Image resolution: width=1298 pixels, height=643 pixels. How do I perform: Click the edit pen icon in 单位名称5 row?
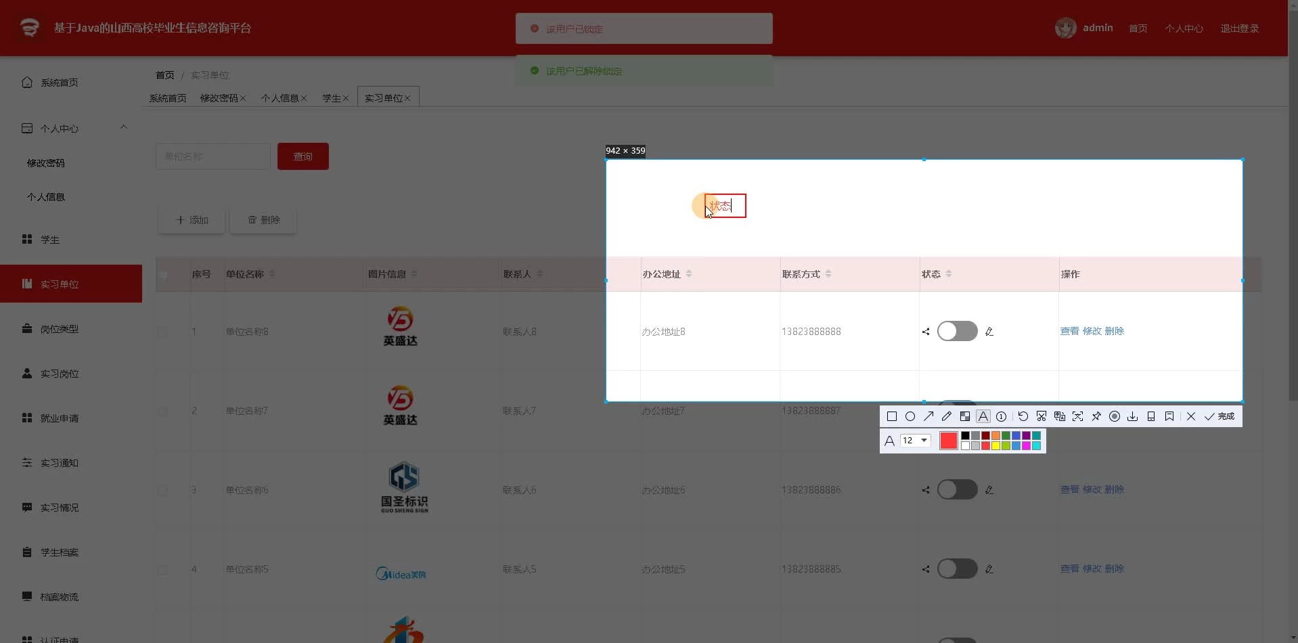pos(989,569)
